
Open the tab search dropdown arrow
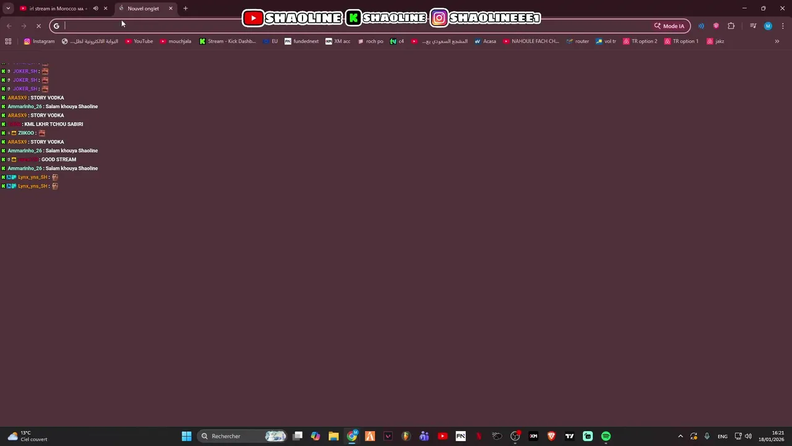pyautogui.click(x=8, y=8)
